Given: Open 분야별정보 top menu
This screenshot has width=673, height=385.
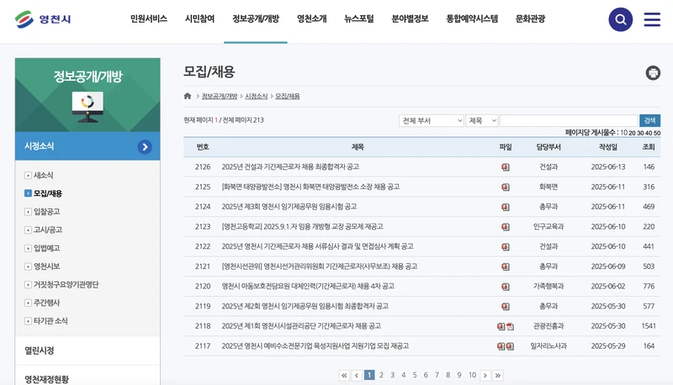Looking at the screenshot, I should [x=410, y=18].
